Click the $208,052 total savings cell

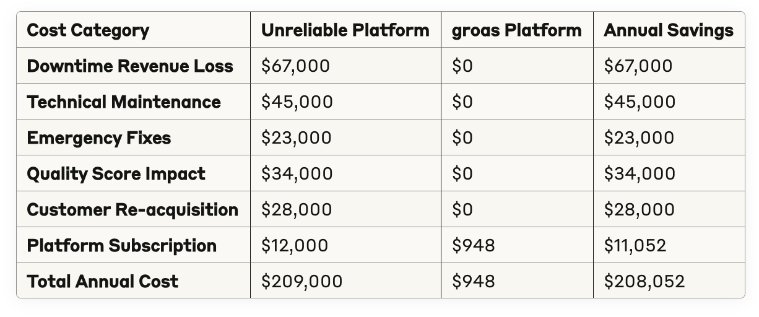pos(644,282)
